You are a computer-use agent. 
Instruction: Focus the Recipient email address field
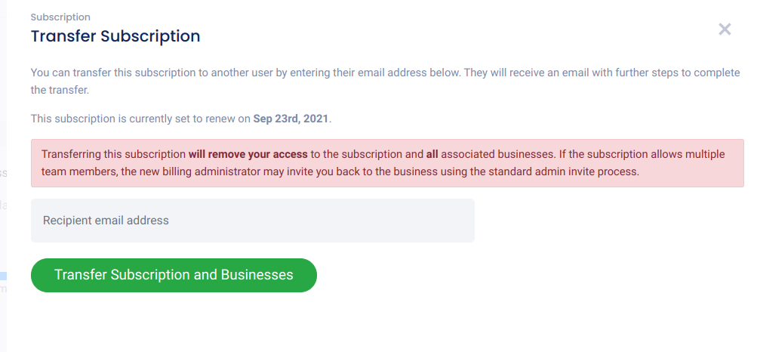pos(252,221)
